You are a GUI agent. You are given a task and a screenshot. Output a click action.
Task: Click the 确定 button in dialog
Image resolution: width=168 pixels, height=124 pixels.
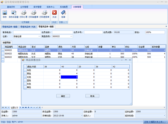click(63, 96)
